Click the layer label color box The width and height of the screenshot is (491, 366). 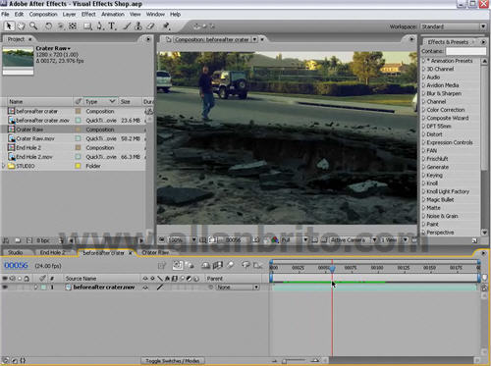(x=43, y=288)
